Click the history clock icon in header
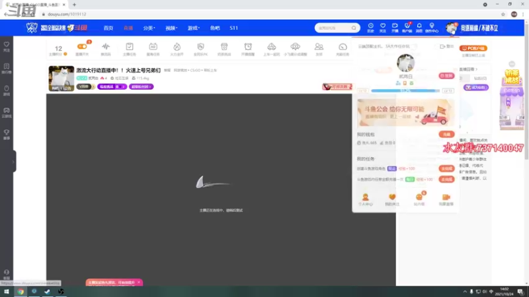This screenshot has height=297, width=529. (x=370, y=26)
